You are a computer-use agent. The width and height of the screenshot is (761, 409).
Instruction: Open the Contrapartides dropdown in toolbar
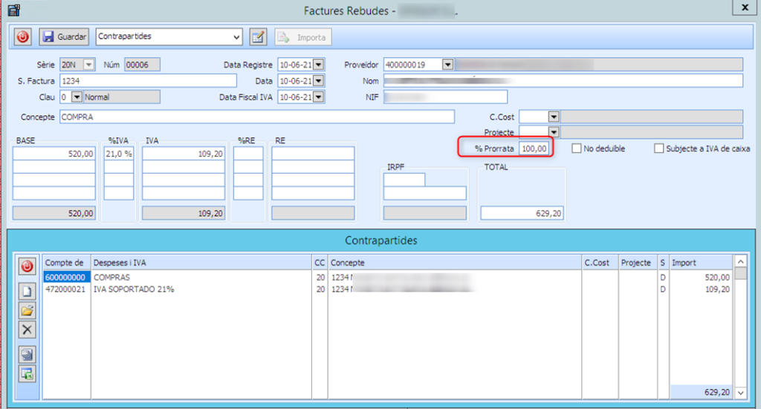(x=237, y=36)
